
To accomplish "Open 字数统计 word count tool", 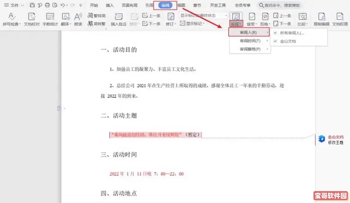I will (50, 17).
